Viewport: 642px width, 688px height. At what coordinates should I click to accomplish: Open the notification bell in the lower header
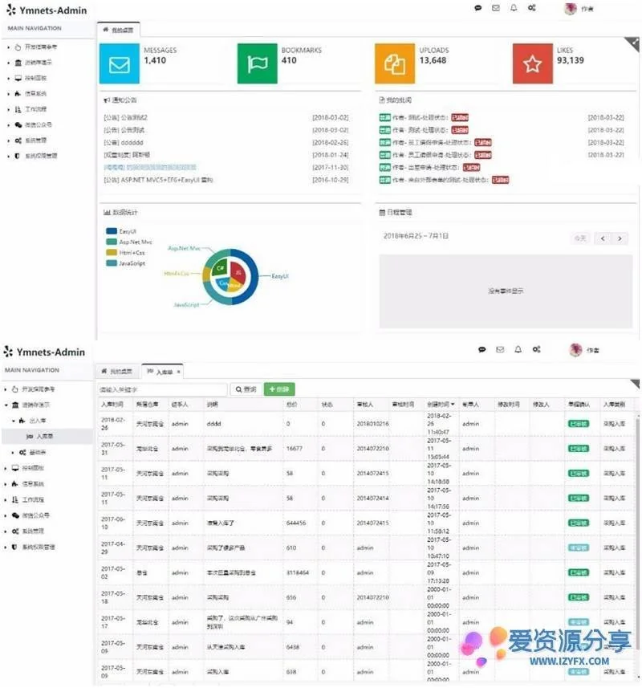click(518, 350)
